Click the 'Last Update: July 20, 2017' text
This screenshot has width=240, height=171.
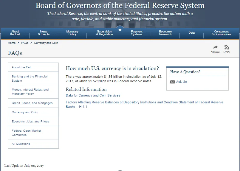click(24, 166)
